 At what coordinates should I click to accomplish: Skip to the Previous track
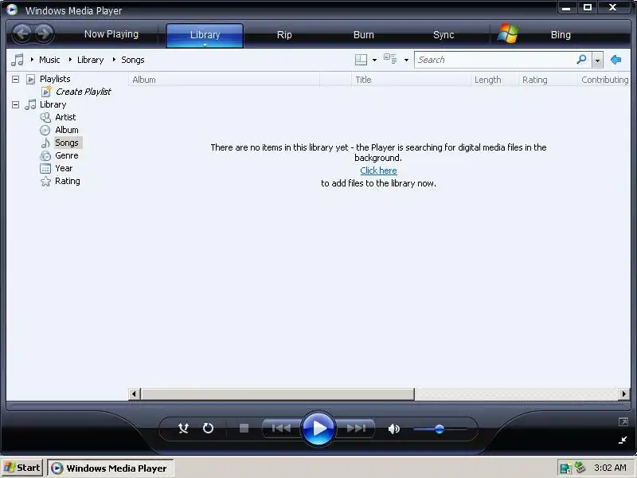pyautogui.click(x=281, y=428)
